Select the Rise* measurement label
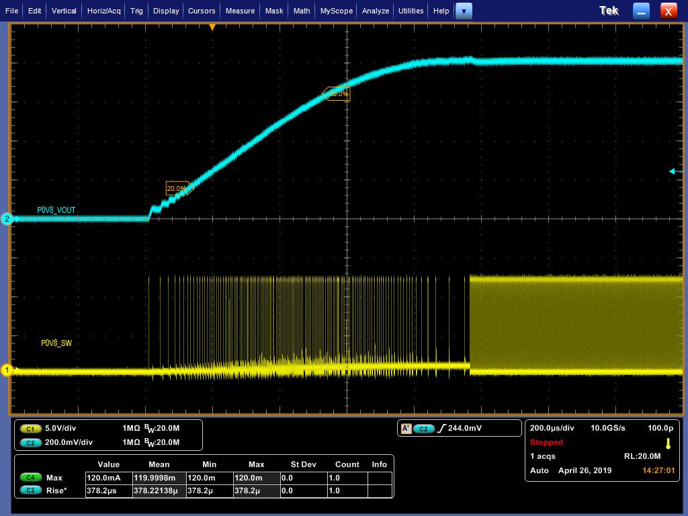This screenshot has height=516, width=688. pos(56,490)
